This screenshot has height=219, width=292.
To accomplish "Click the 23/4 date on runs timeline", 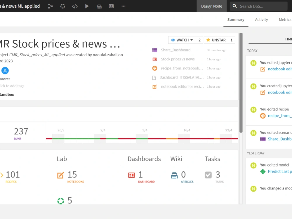I will 229,130.
